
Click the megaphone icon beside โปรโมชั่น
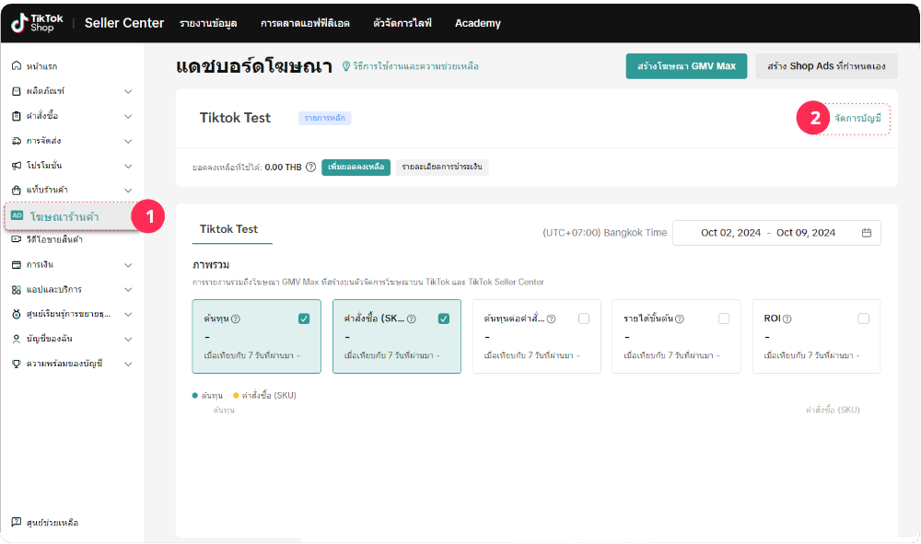(x=17, y=166)
